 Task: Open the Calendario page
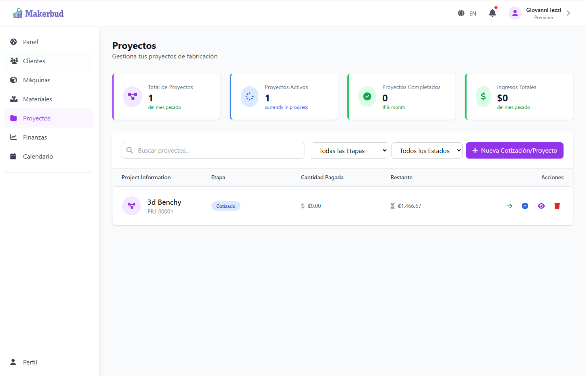(x=38, y=156)
